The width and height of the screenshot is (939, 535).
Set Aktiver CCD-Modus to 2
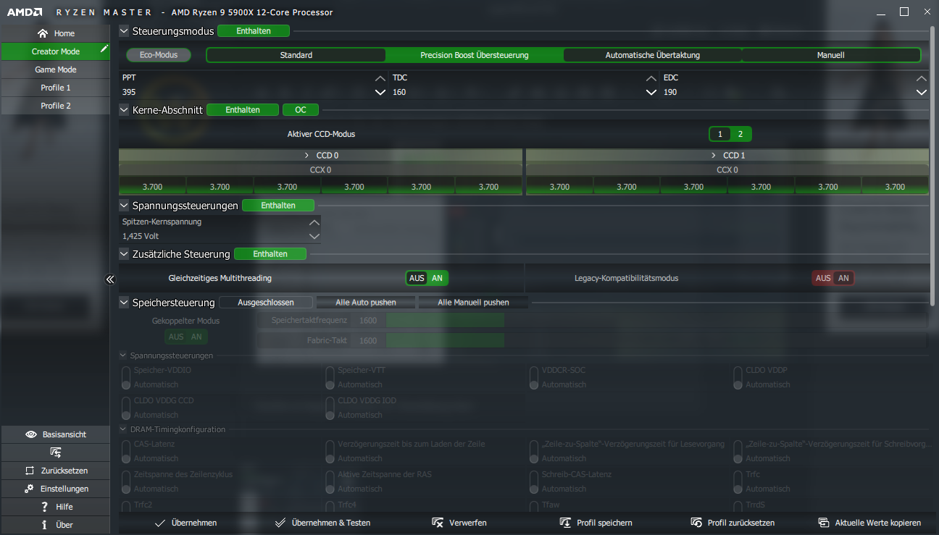pyautogui.click(x=740, y=134)
